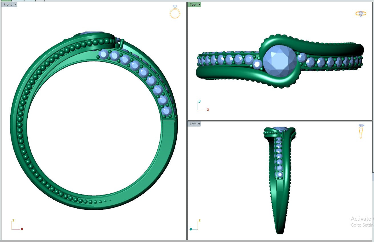Screen dimensions: 374x242
Task: Click the scrollbar handle at right window edge
Action: (x=373, y=177)
